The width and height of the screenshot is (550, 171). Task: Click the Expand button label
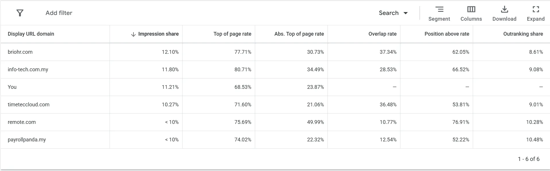pyautogui.click(x=535, y=19)
